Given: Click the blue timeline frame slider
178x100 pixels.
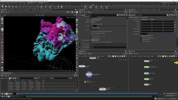Looking at the screenshot, I should (88, 93).
